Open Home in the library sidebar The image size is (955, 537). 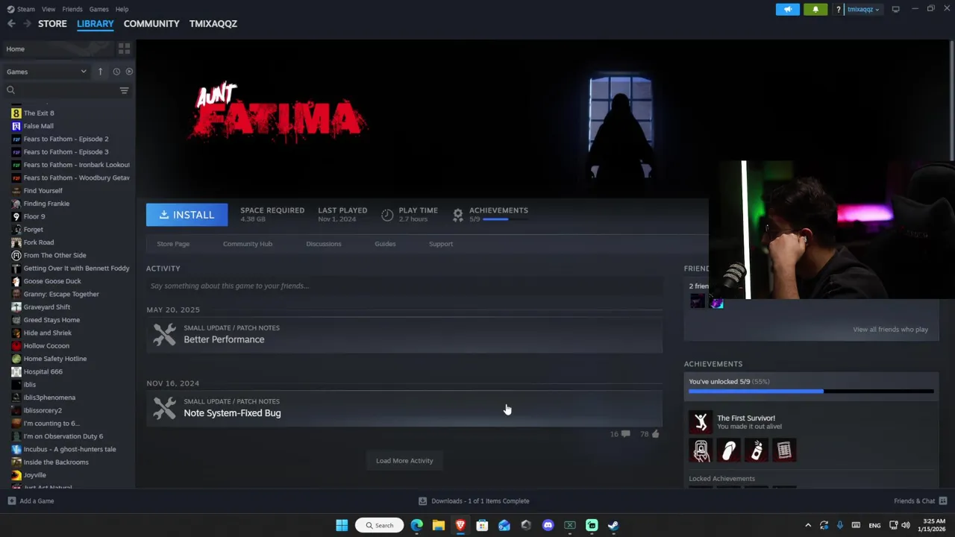58,48
